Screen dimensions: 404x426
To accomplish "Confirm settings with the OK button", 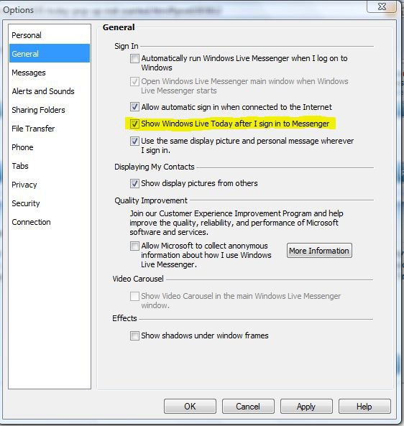I will 190,407.
